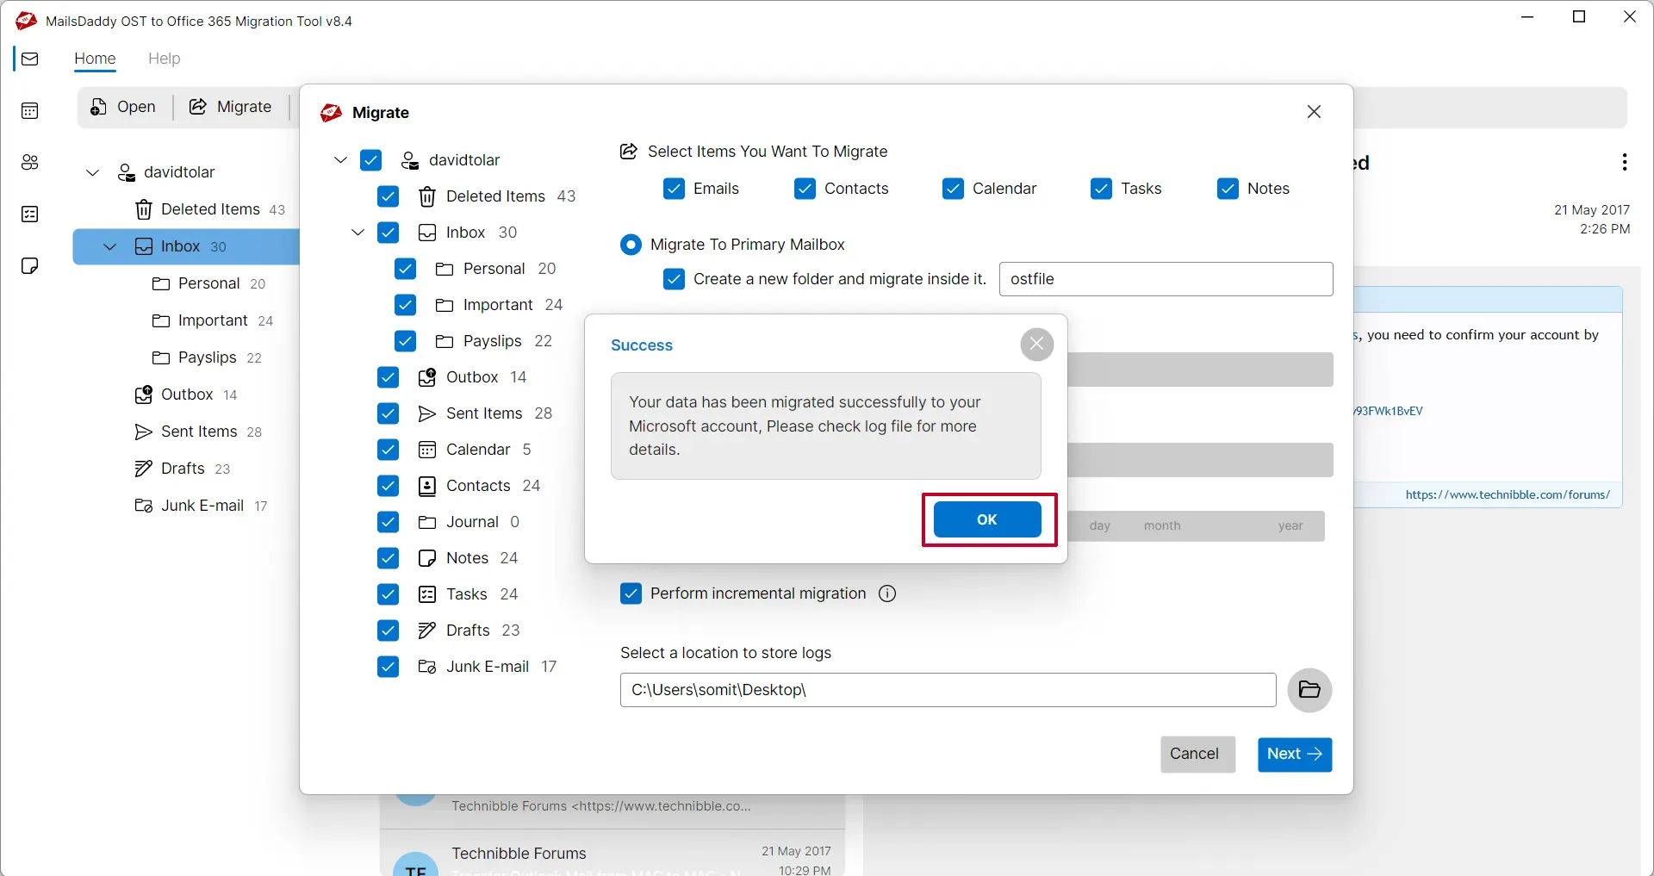The width and height of the screenshot is (1654, 876).
Task: Open the three-dot options menu near top right
Action: point(1625,162)
